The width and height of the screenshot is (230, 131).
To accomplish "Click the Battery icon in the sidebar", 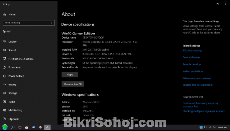I will 4,84.
